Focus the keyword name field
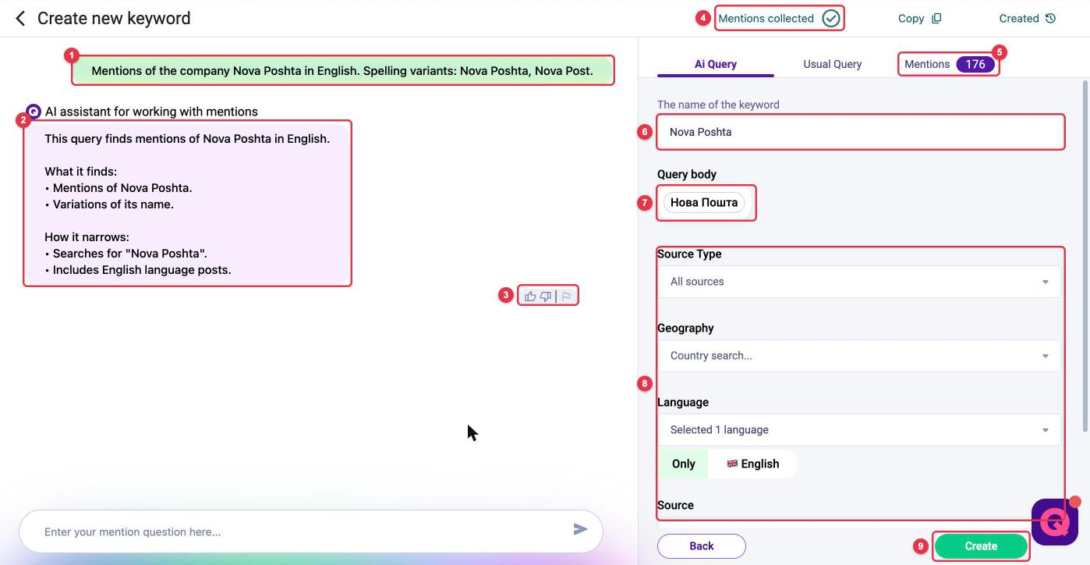1090x565 pixels. [x=860, y=132]
